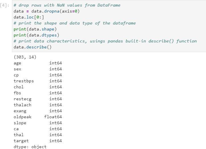Image resolution: width=206 pixels, height=149 pixels.
Task: Place cursor on the data.loc[0:] line
Action: (29, 17)
